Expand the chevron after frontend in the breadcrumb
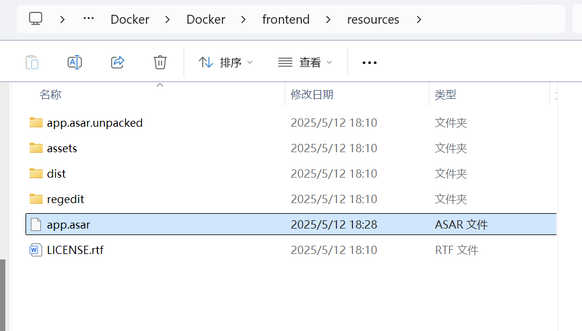This screenshot has height=331, width=582. [328, 20]
